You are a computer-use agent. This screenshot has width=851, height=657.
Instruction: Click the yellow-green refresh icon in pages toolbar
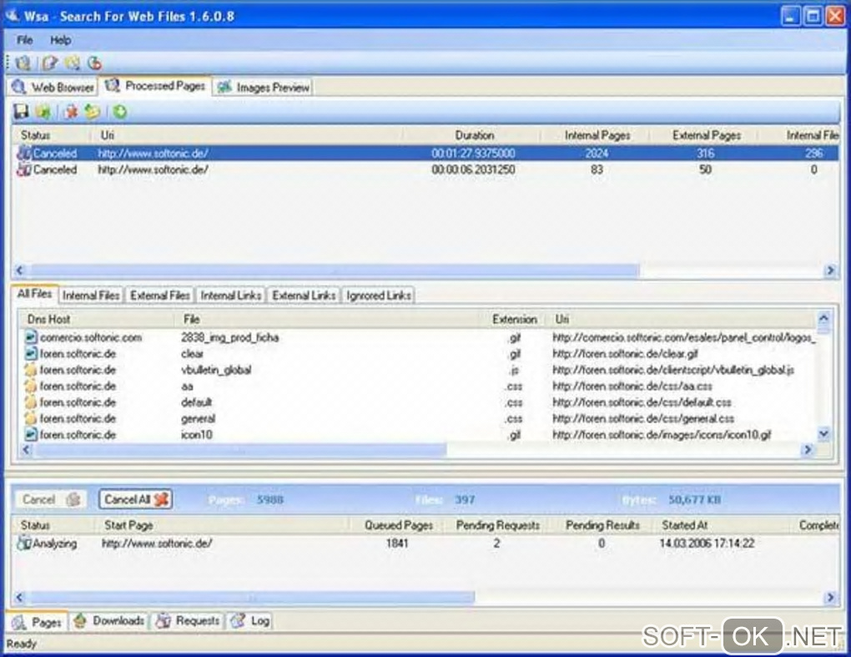coord(93,111)
